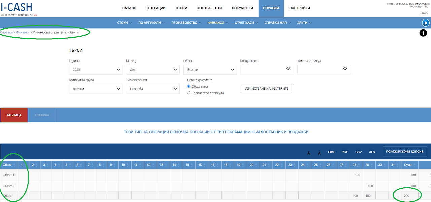Open the Година dropdown showing 2023
This screenshot has height=202, width=431.
pos(96,69)
